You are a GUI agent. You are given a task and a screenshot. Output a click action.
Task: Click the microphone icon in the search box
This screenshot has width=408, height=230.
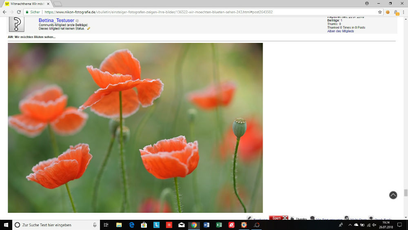[95, 225]
